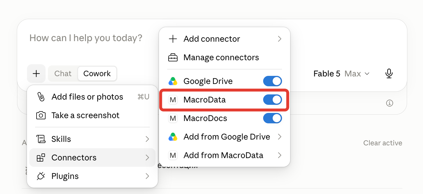Open the Fable 5 Max model dropdown

[x=341, y=74]
